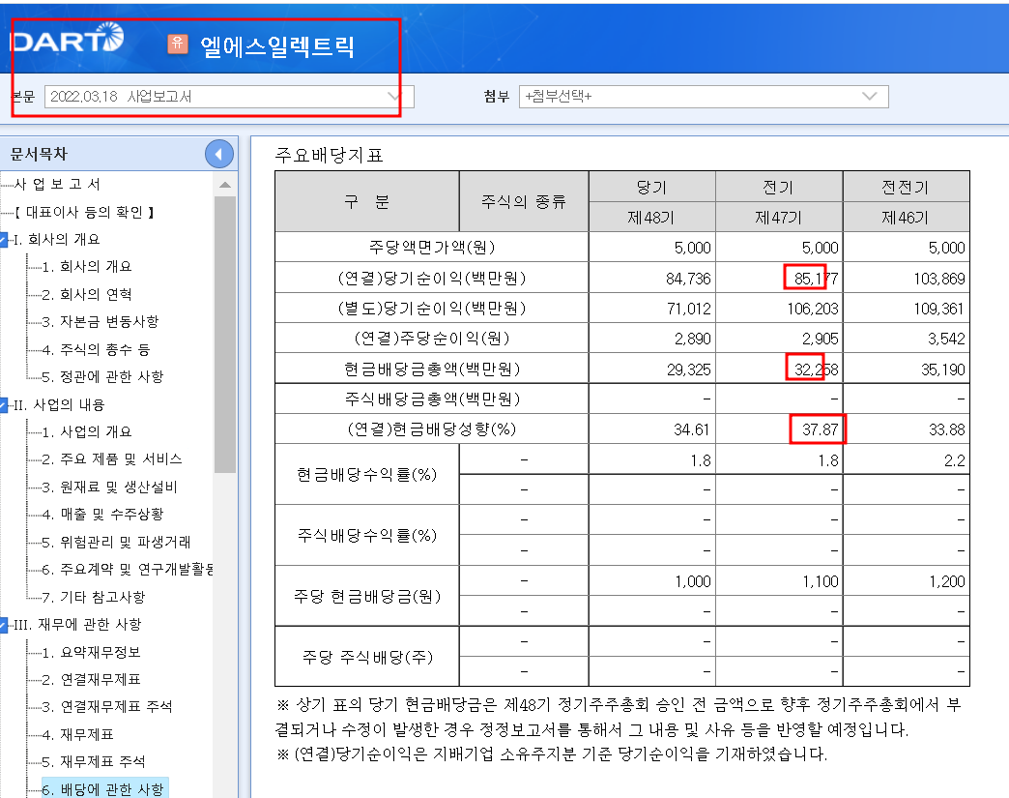Open the 첨부 attachment selection dropdown
The width and height of the screenshot is (1009, 798).
(704, 97)
